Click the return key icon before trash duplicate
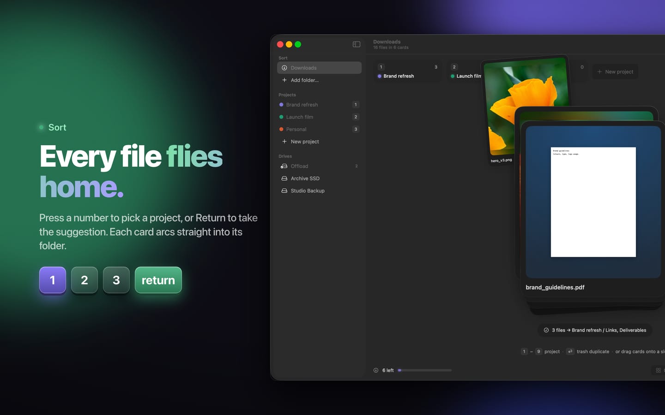The image size is (665, 415). tap(570, 351)
